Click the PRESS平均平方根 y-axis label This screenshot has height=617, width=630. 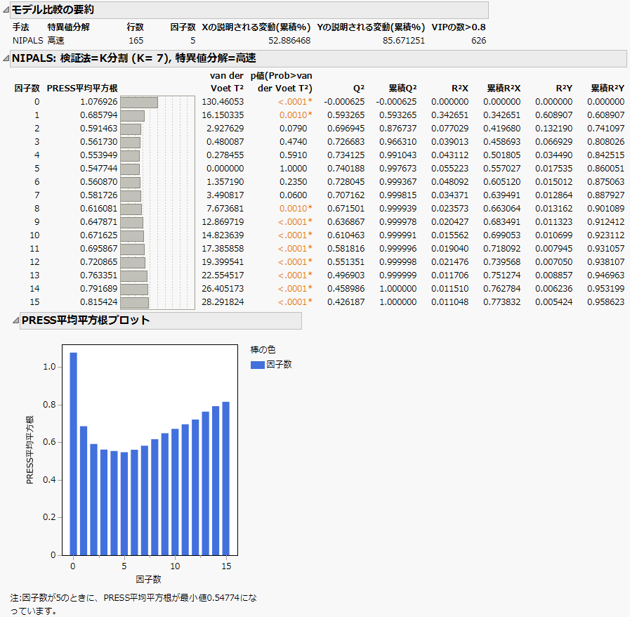30,450
